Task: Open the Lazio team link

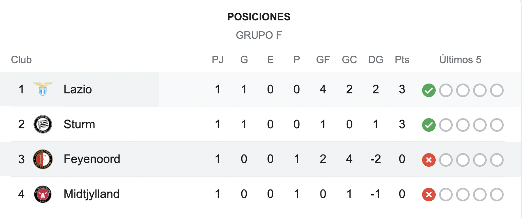Action: tap(77, 89)
